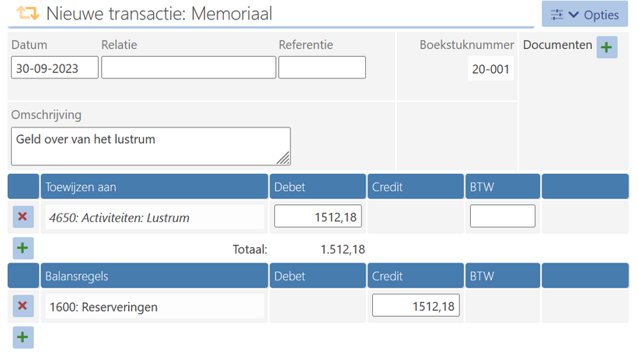Viewport: 638px width, 355px height.
Task: Click the Boekstuknummer value 20-001
Action: click(490, 68)
